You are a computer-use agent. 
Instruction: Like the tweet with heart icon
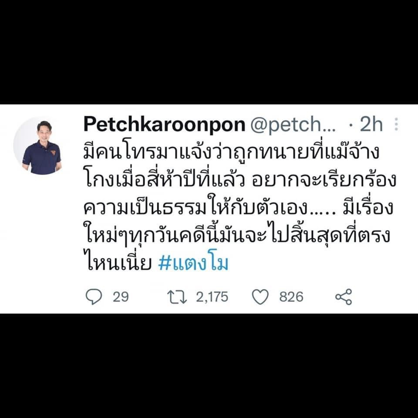(x=260, y=297)
